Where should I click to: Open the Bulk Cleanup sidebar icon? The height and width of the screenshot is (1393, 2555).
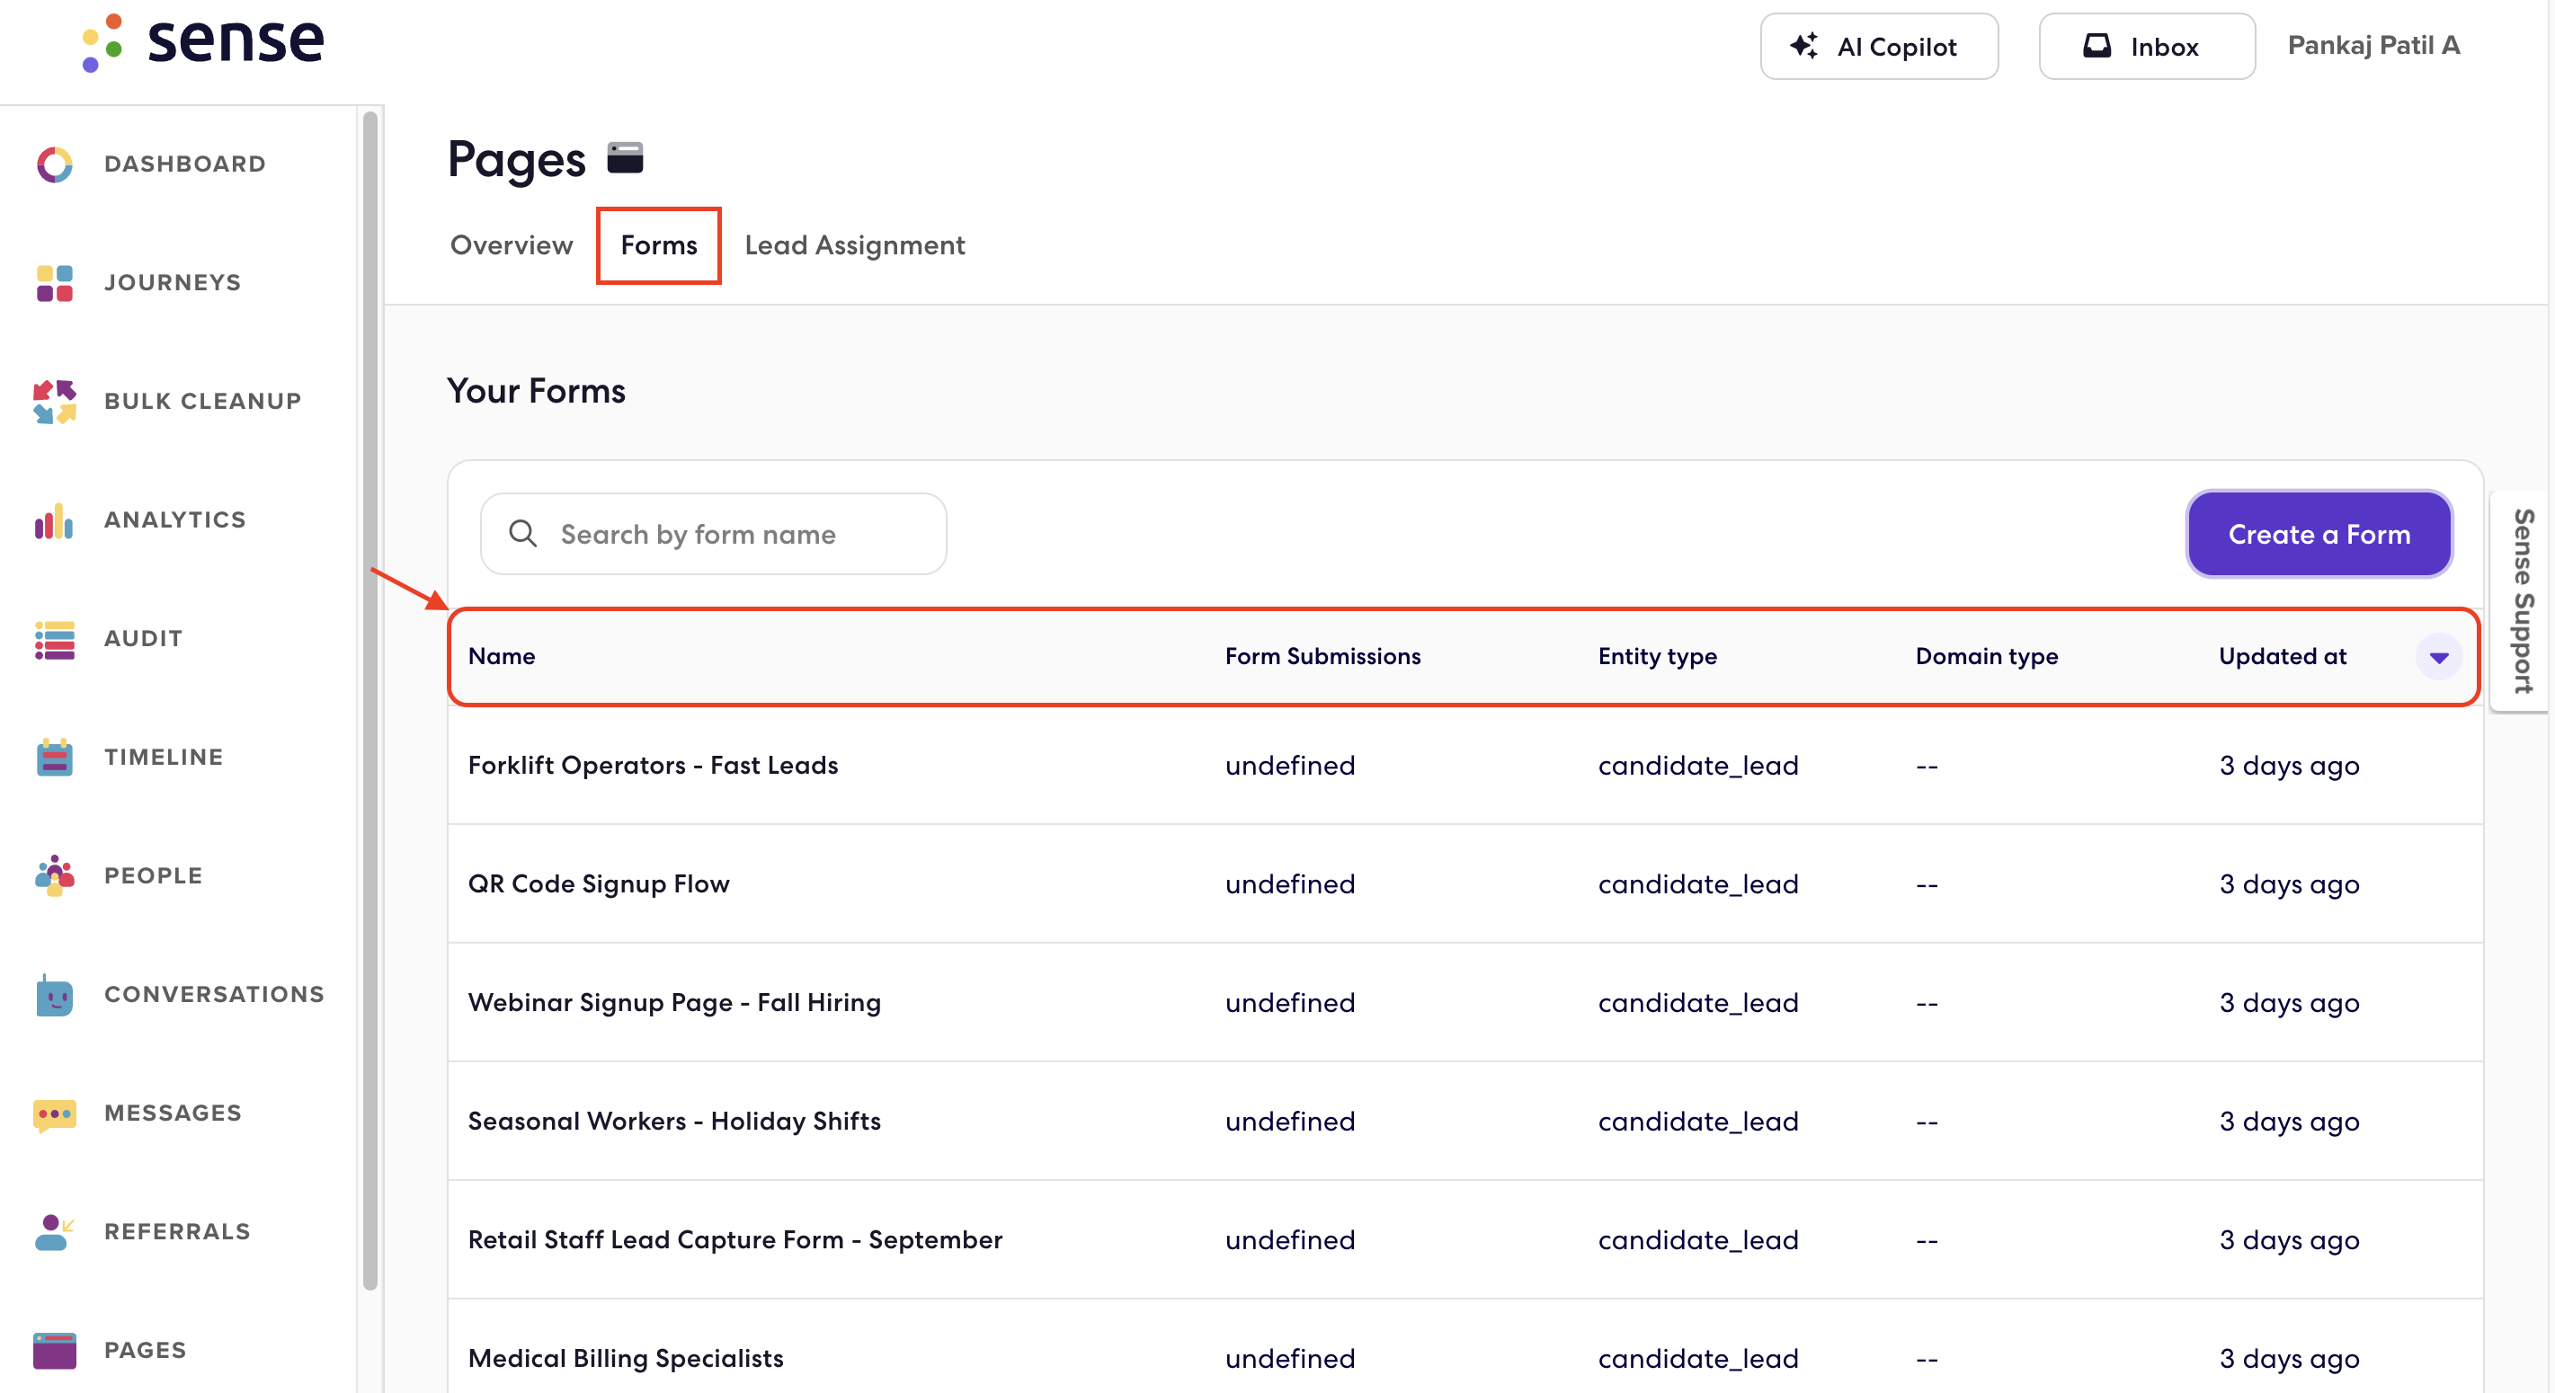point(55,402)
